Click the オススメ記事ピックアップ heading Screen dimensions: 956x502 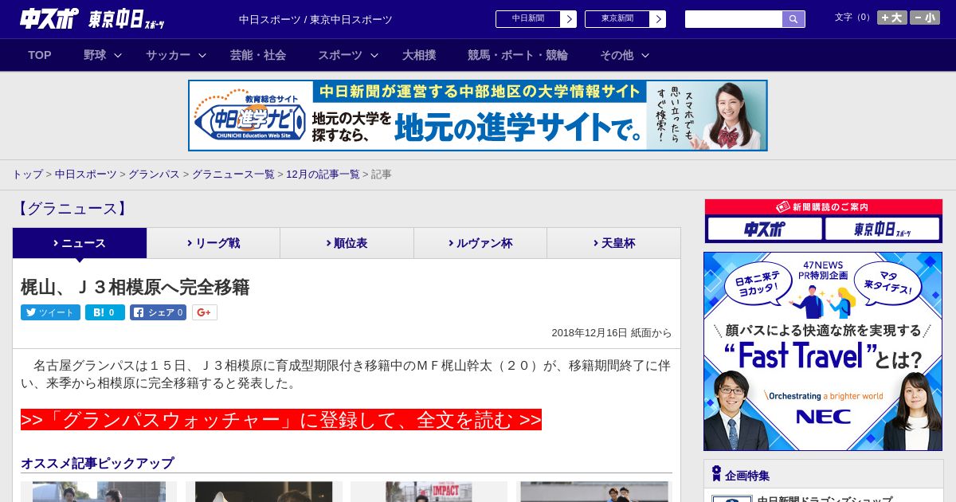[97, 463]
